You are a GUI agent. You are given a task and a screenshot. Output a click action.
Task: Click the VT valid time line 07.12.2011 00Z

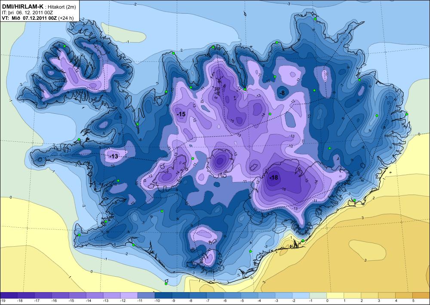coord(29,18)
